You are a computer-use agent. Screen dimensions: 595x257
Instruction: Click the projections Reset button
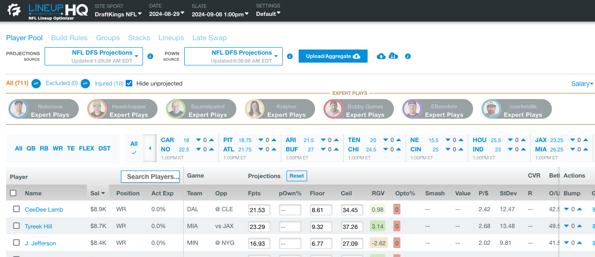pos(297,176)
